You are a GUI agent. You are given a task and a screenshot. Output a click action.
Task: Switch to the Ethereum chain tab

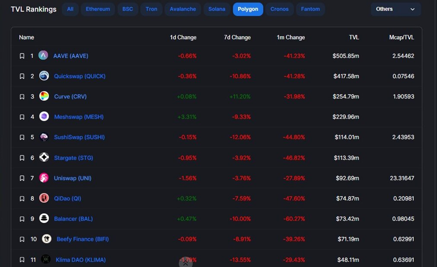coord(98,9)
